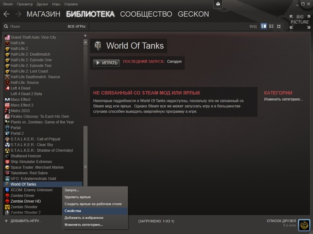The height and width of the screenshot is (234, 313).
Task: Choose Свойства from context menu
Action: point(95,211)
